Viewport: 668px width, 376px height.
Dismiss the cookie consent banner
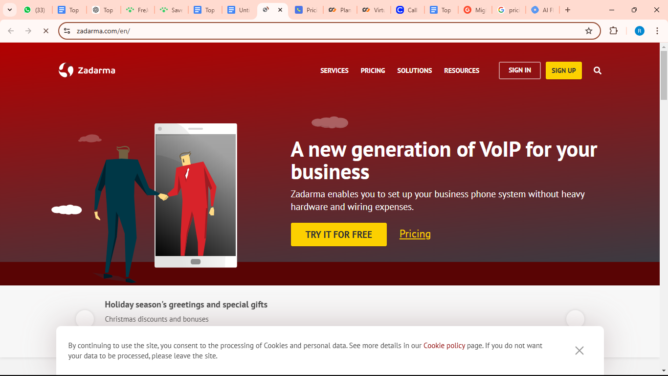pos(579,351)
